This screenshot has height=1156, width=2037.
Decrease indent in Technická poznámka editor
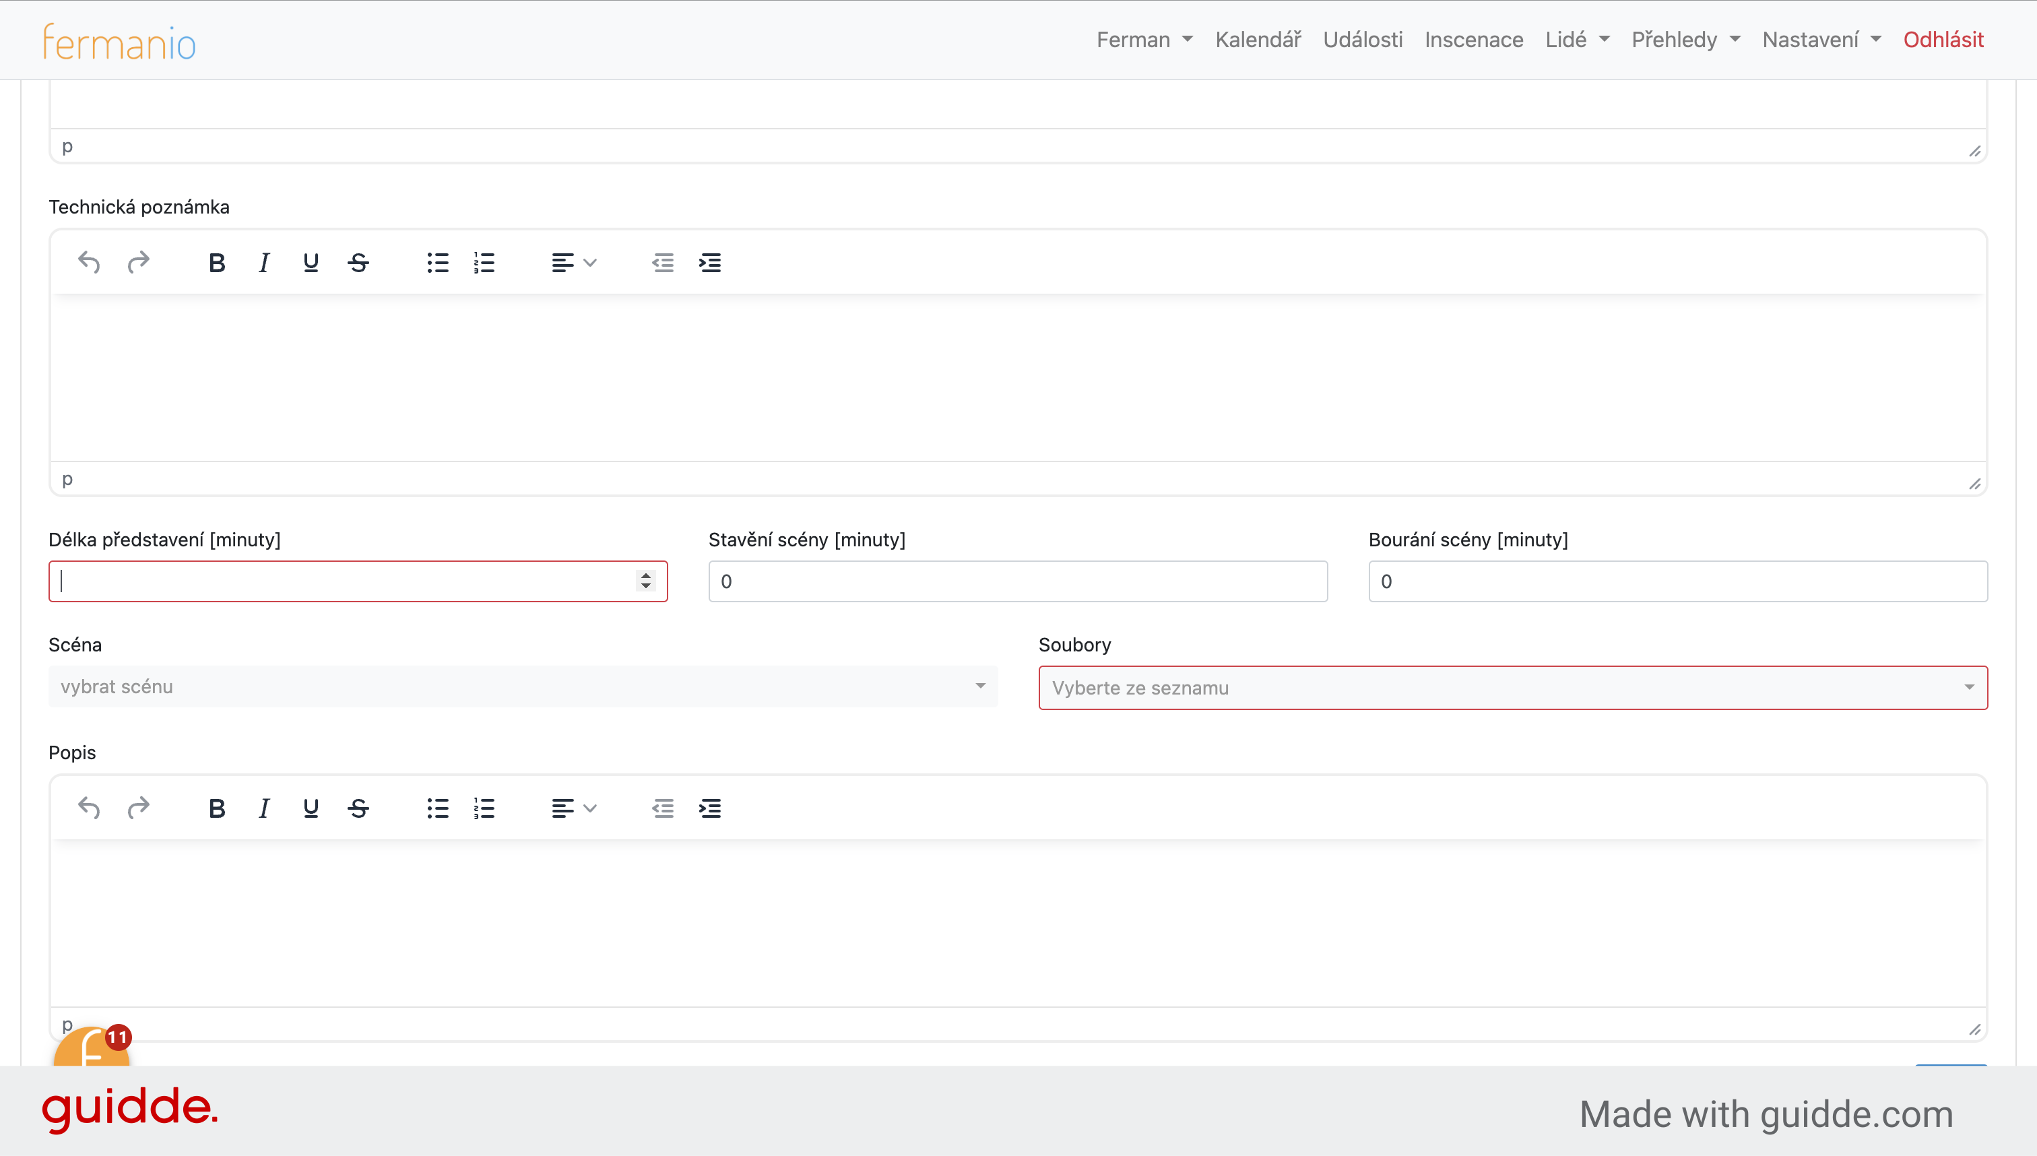coord(663,262)
